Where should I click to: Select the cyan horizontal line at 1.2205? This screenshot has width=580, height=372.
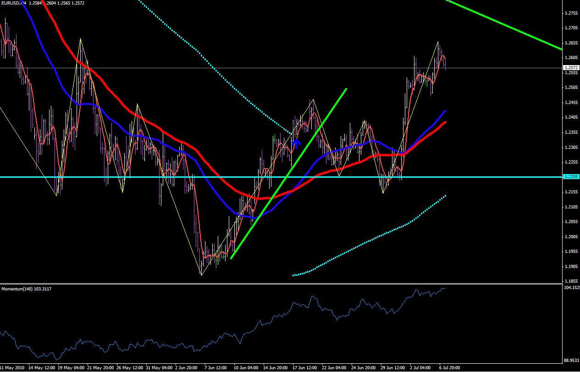click(281, 177)
